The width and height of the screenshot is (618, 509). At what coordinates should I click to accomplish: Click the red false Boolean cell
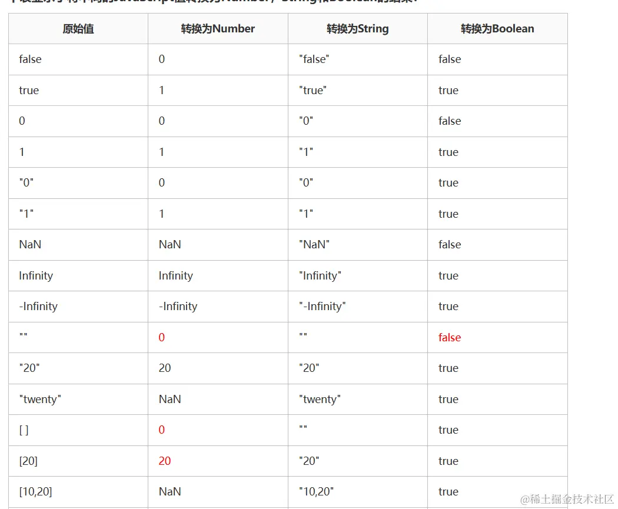point(450,337)
